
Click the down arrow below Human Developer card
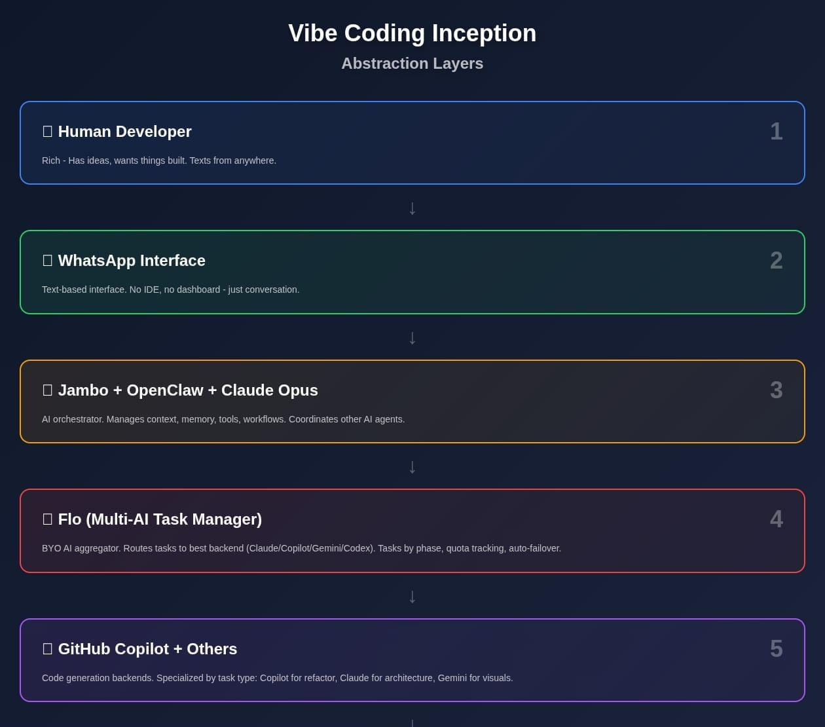pos(412,208)
